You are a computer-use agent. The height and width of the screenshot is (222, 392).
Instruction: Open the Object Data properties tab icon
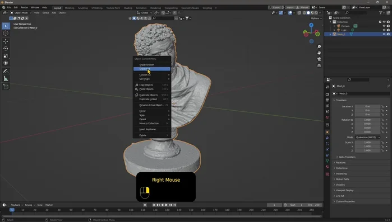coord(328,161)
